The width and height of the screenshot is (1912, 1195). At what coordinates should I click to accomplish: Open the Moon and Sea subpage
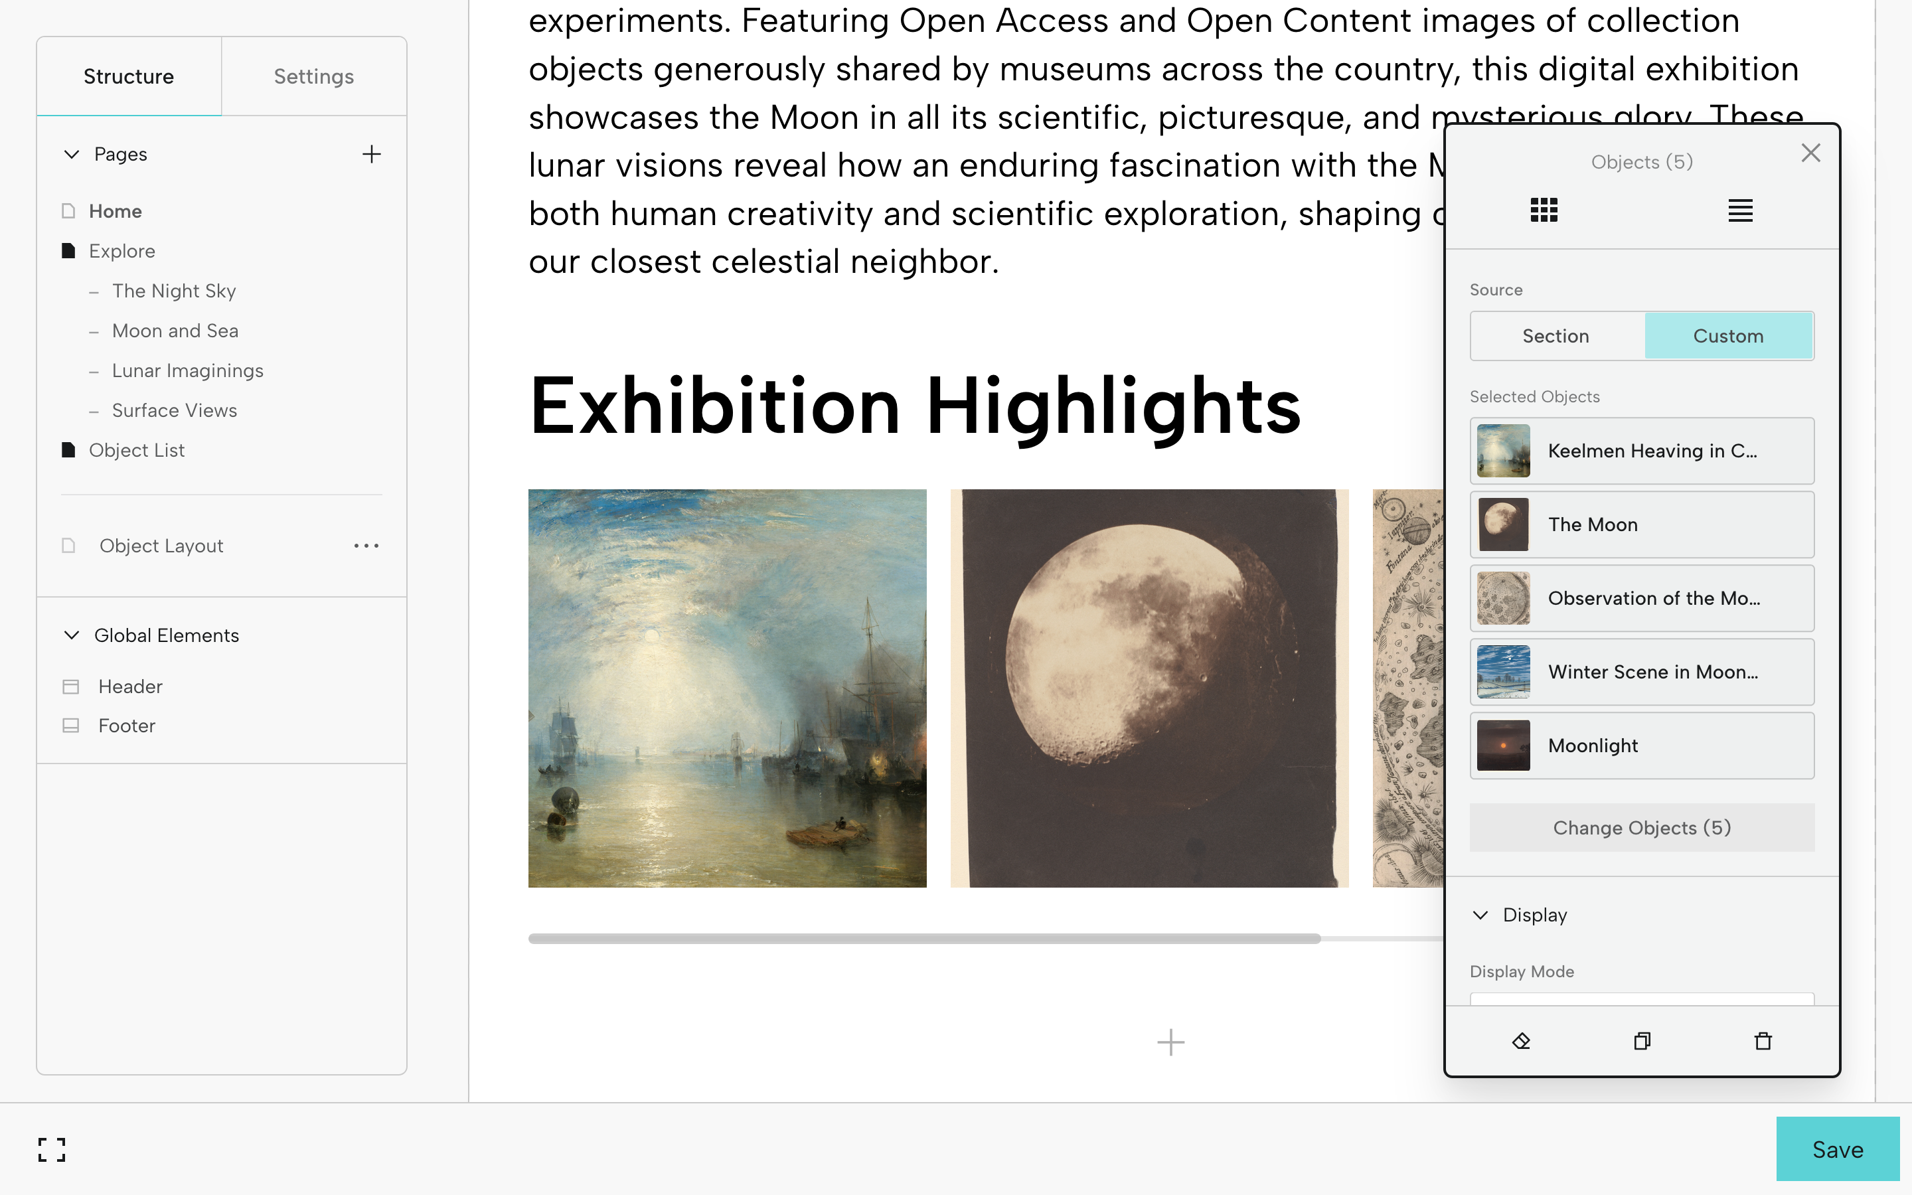(x=175, y=331)
